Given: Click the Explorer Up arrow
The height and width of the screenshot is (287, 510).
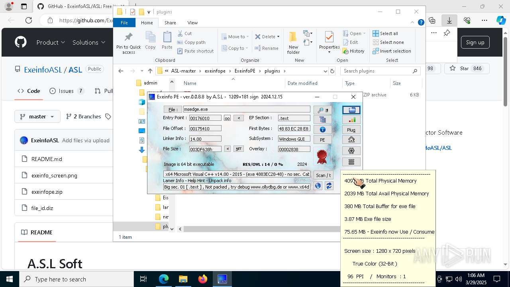Looking at the screenshot, I should coord(150,71).
